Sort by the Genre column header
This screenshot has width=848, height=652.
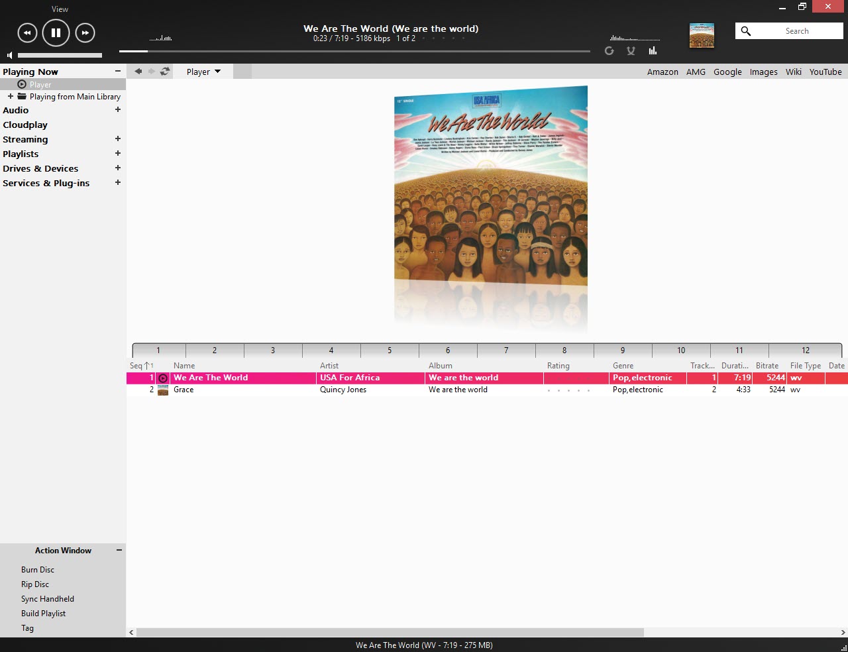(623, 366)
